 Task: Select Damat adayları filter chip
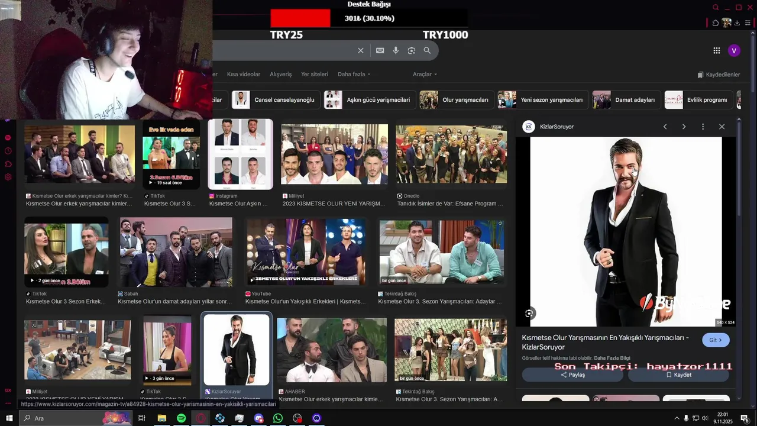point(626,100)
